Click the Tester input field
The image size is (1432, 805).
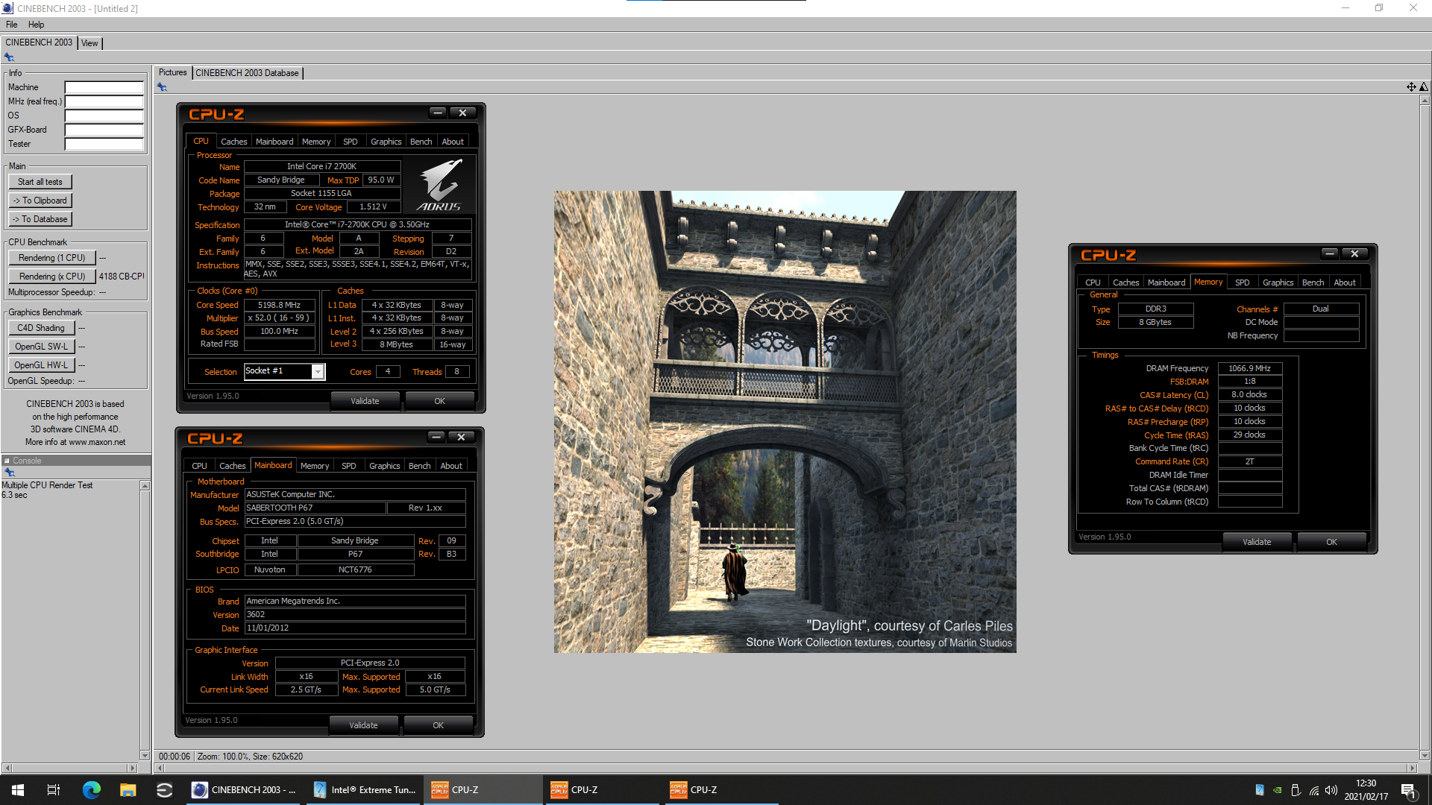(104, 144)
